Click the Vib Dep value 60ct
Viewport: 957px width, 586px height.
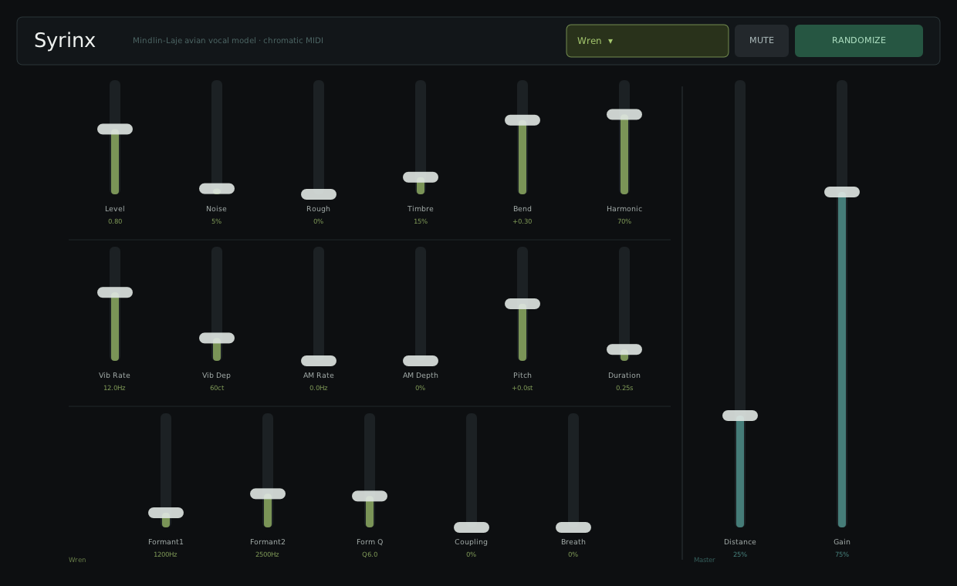(x=217, y=388)
